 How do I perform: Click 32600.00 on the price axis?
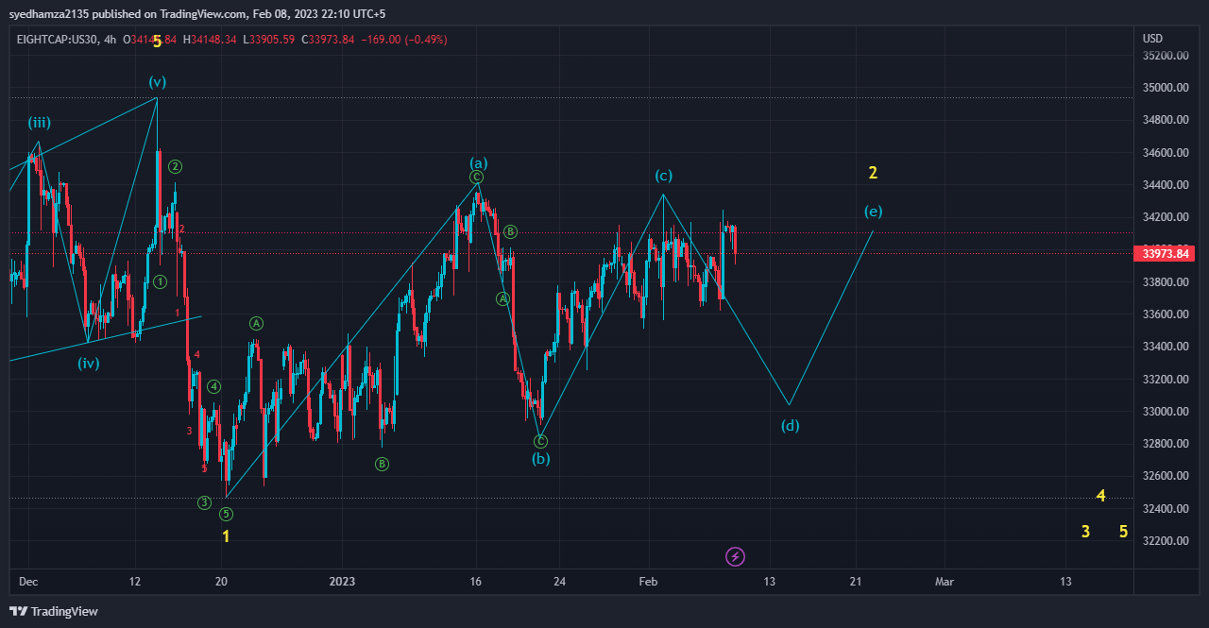(1165, 476)
